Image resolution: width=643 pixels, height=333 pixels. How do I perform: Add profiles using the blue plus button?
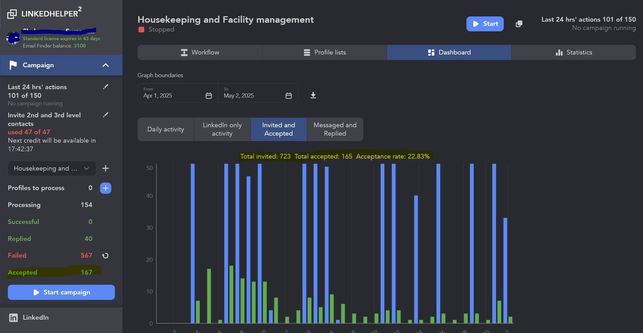(106, 188)
